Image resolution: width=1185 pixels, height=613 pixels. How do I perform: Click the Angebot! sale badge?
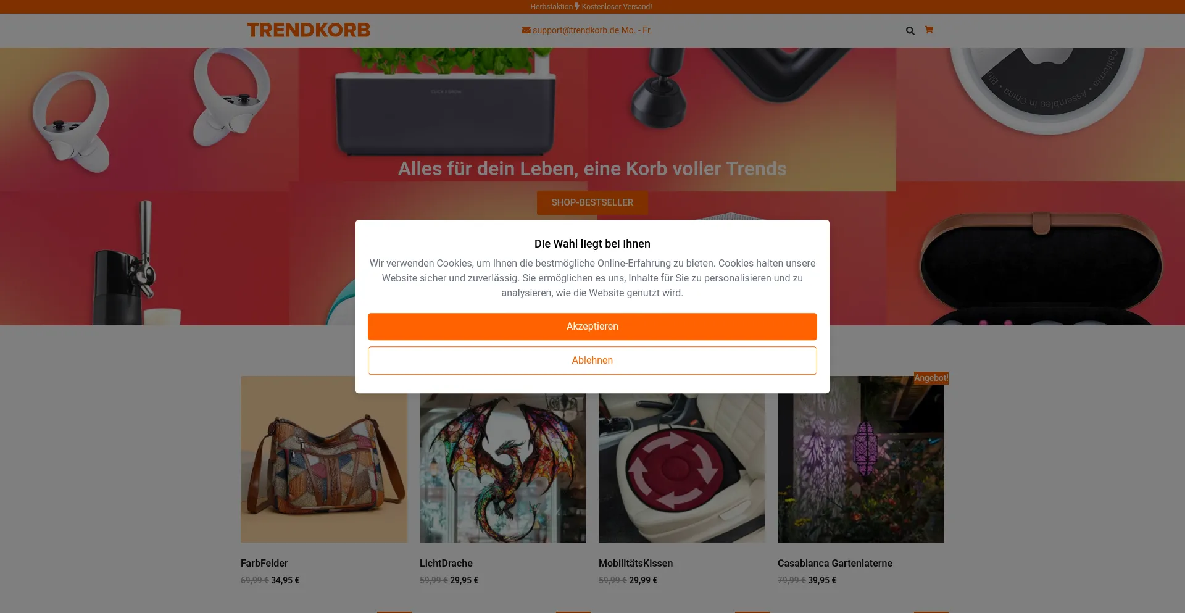click(x=931, y=378)
